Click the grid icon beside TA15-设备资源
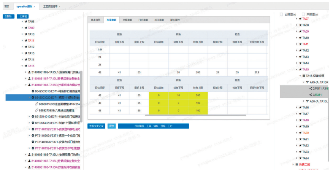 tap(304, 76)
